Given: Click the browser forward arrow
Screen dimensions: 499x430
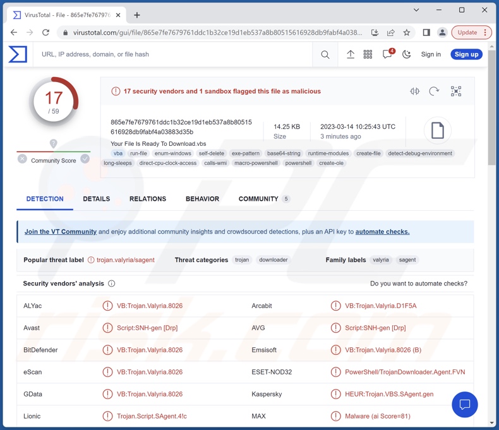Looking at the screenshot, I should [x=30, y=32].
